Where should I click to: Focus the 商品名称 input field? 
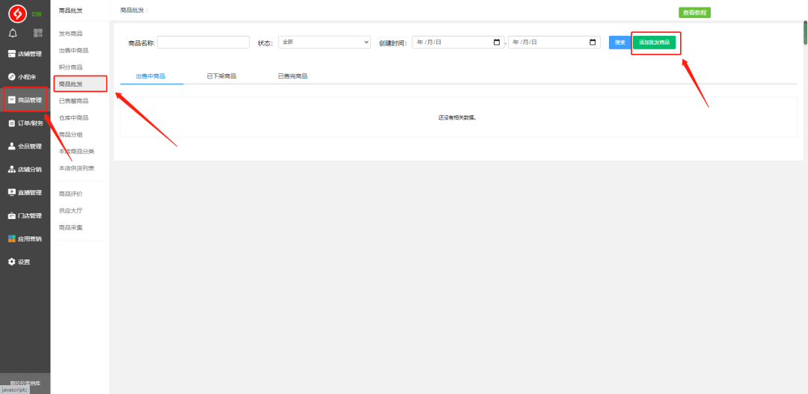pyautogui.click(x=203, y=42)
